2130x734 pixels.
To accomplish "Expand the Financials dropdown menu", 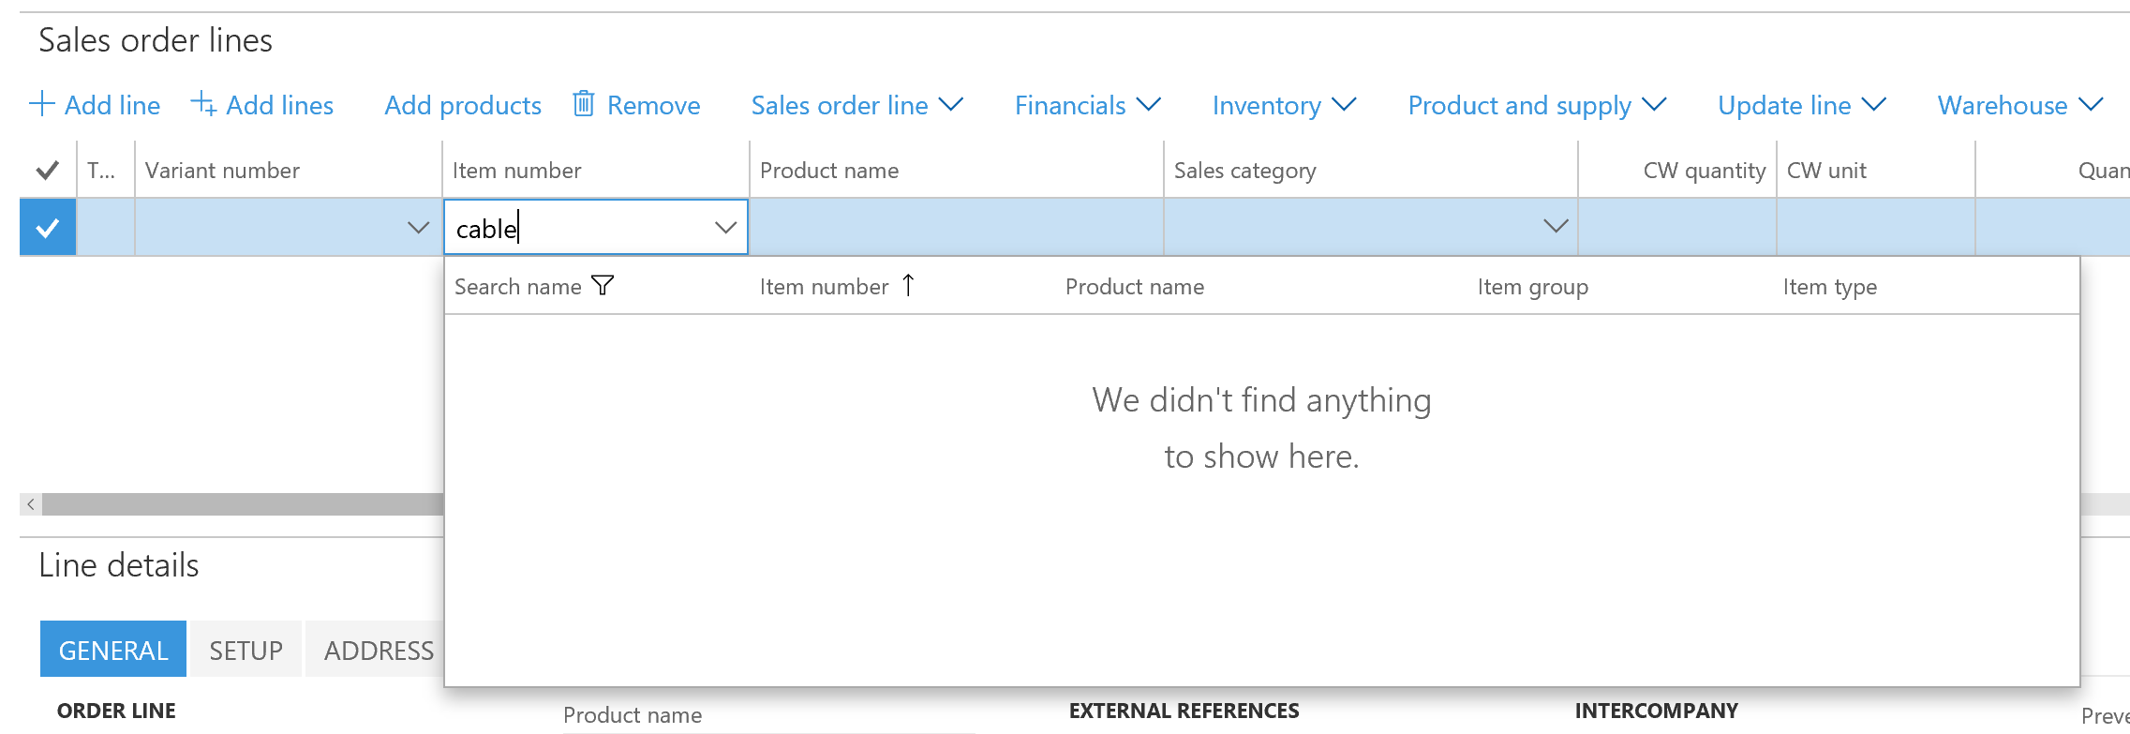I will (x=1087, y=105).
